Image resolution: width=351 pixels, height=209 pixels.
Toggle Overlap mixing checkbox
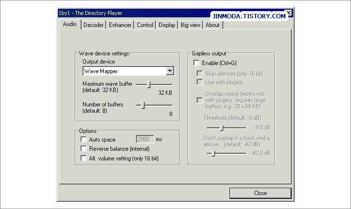pos(200,100)
